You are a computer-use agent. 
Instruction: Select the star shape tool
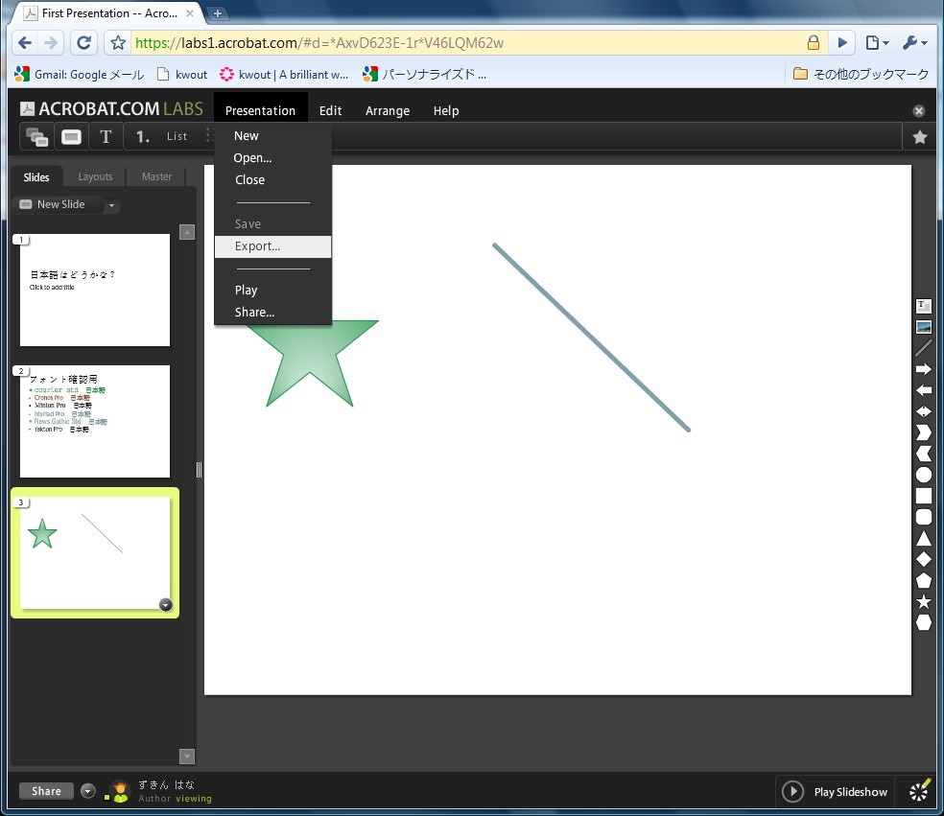click(x=923, y=601)
